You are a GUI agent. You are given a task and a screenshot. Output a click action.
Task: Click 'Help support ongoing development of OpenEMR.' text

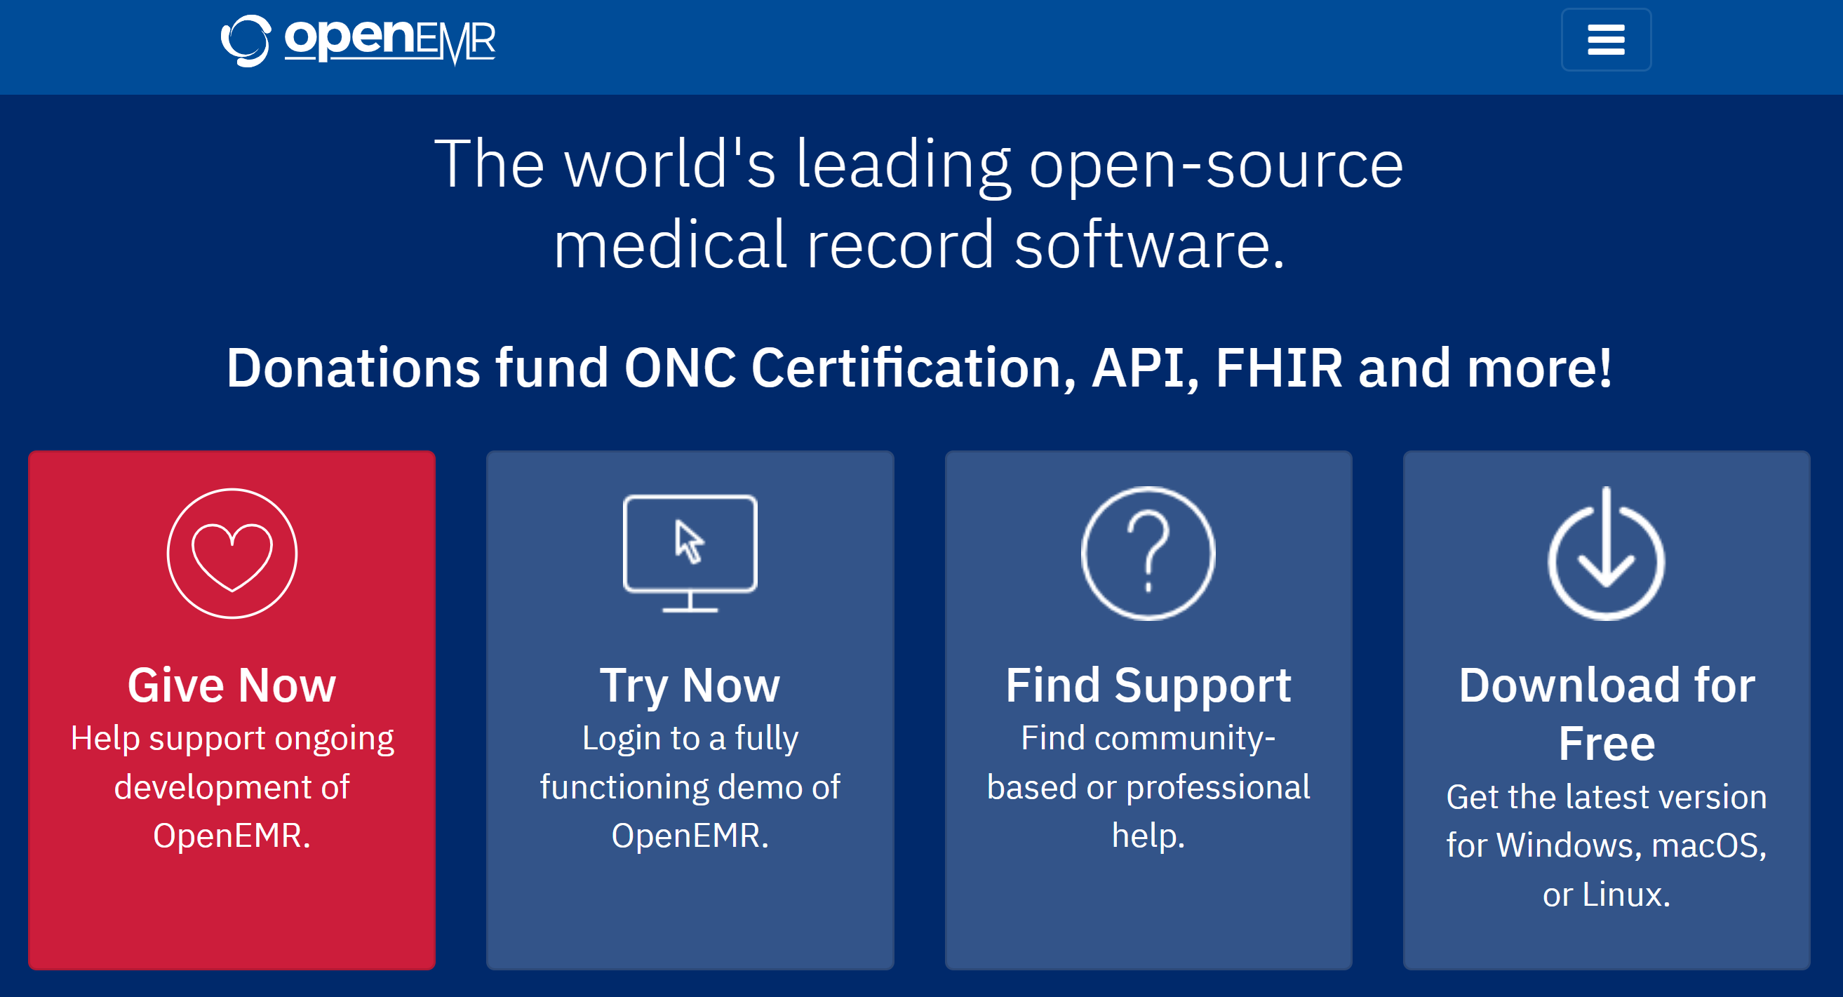[232, 787]
